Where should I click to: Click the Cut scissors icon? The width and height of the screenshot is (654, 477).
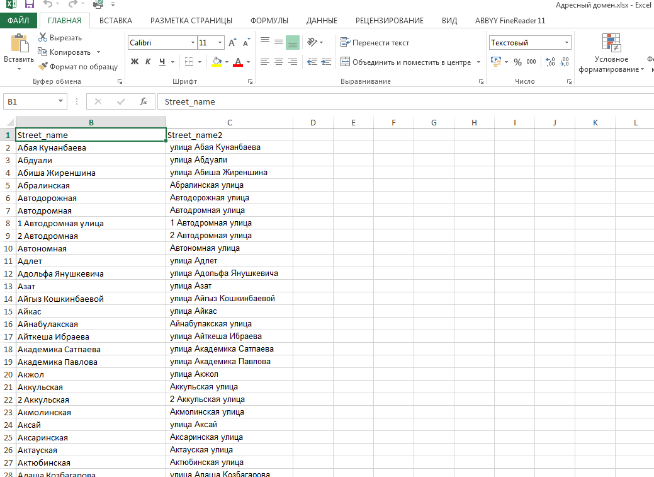[43, 38]
